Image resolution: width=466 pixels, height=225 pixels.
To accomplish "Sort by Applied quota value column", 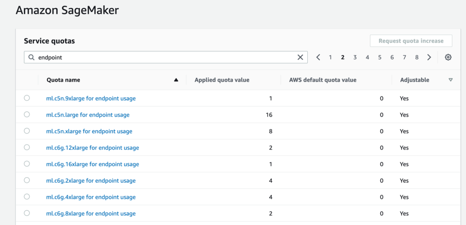I will (x=222, y=80).
